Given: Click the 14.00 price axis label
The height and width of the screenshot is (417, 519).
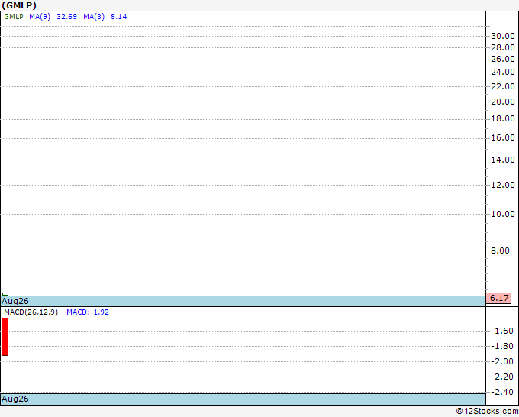Looking at the screenshot, I should pyautogui.click(x=503, y=160).
